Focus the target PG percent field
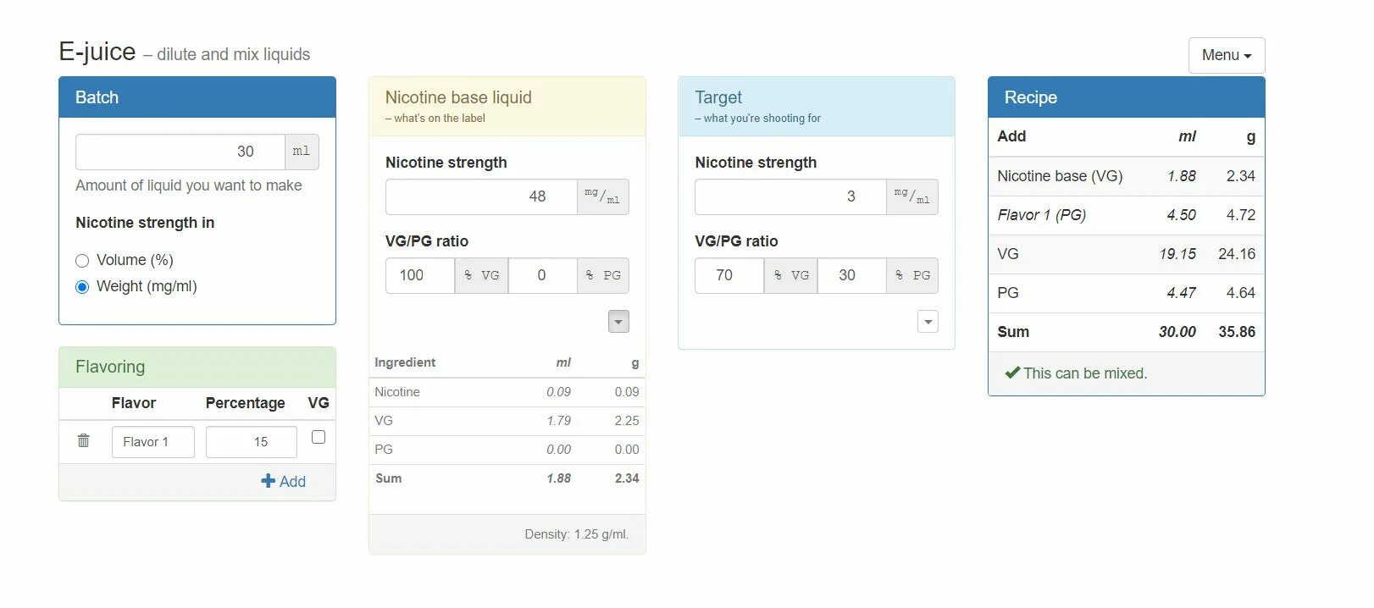The image size is (1374, 608). coord(851,275)
